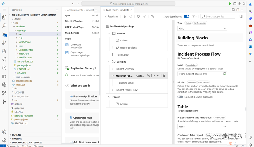
Task: Click the undo arrow in Page Editor
Action: click(125, 16)
